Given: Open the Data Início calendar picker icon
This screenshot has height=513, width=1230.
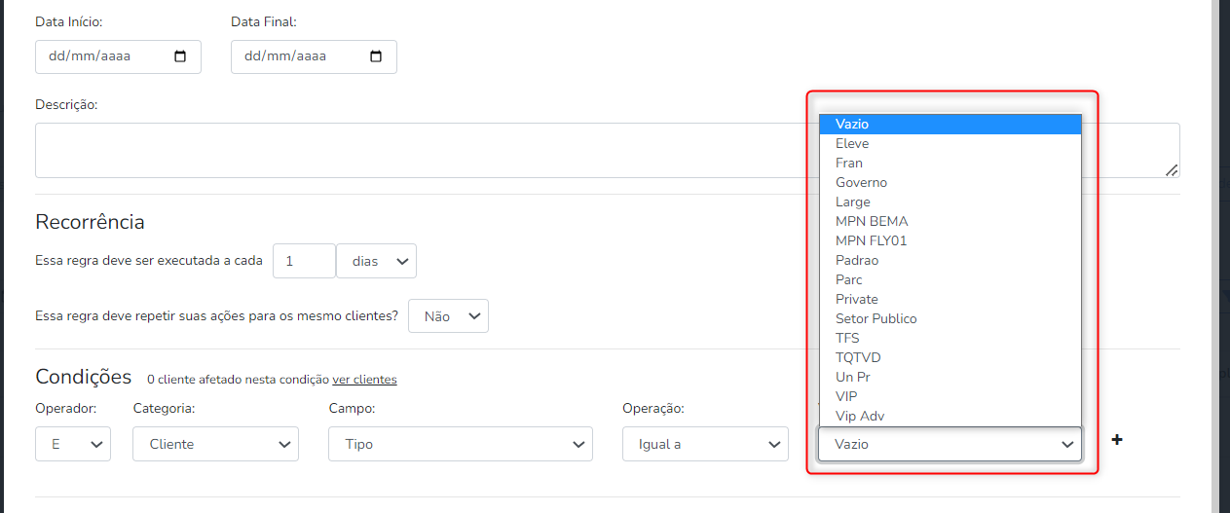Looking at the screenshot, I should click(x=180, y=56).
